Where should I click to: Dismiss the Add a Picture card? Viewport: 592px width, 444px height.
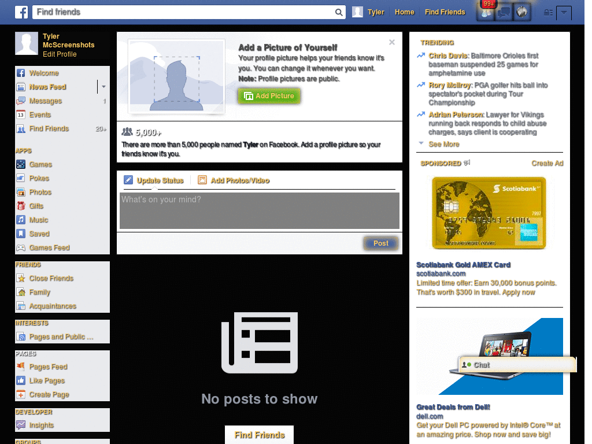click(x=392, y=42)
